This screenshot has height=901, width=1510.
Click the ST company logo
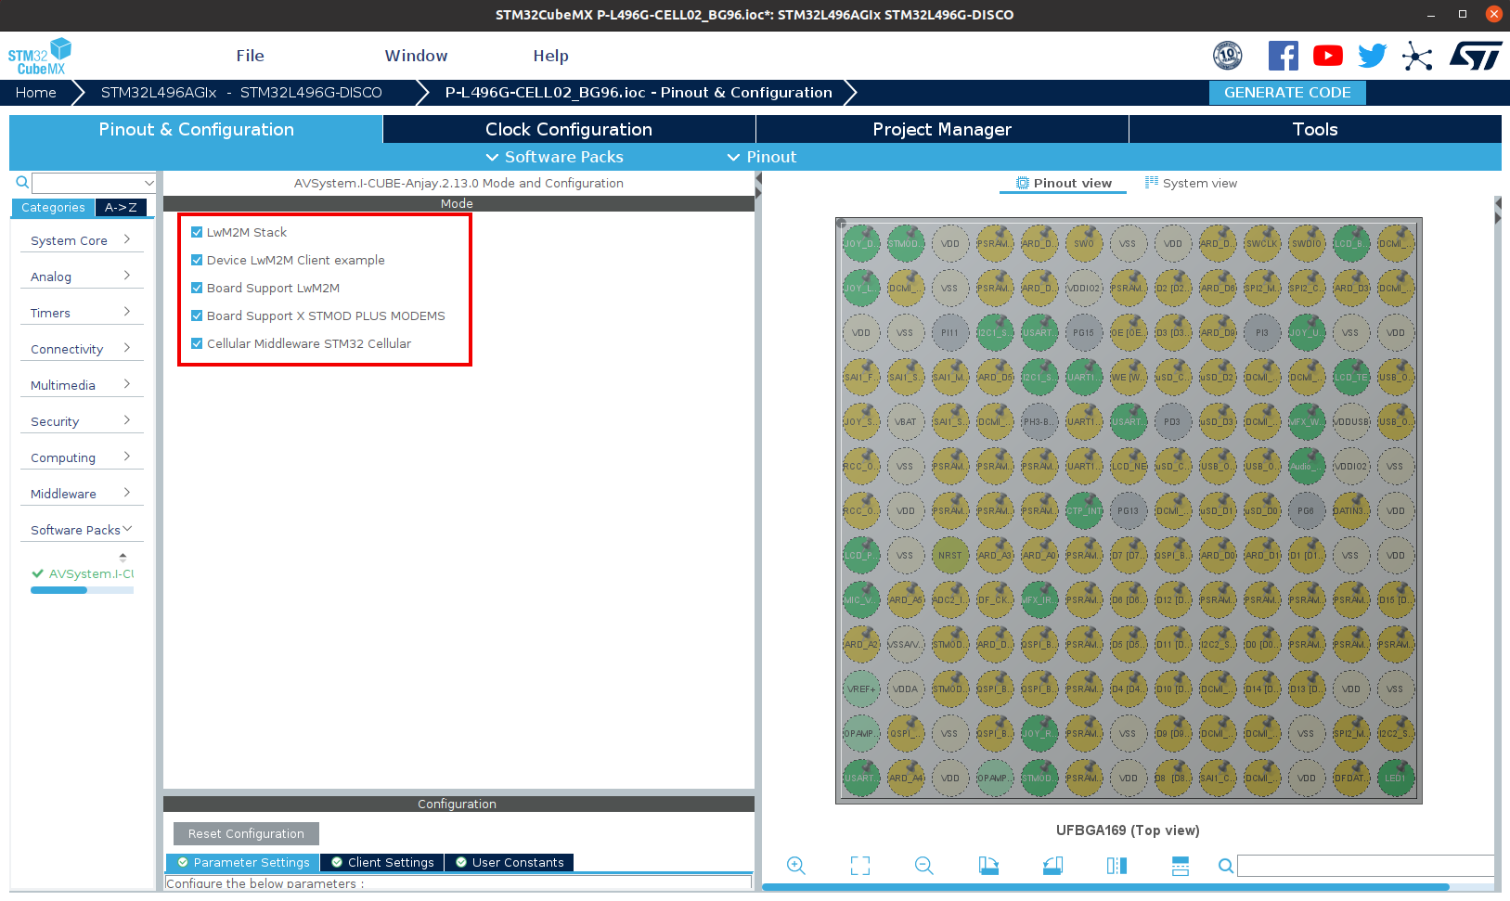click(x=1476, y=56)
